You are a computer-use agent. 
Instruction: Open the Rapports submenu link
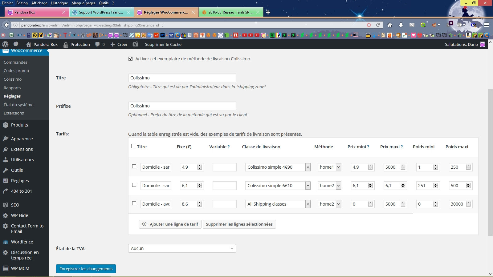12,88
